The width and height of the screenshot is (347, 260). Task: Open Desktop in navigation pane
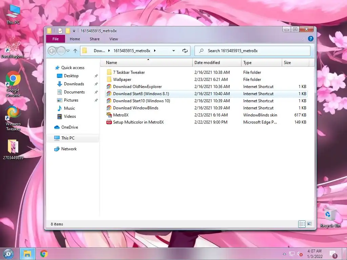click(71, 76)
